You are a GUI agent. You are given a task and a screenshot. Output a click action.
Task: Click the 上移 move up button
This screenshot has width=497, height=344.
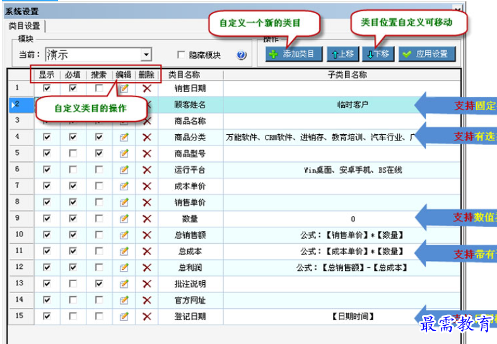(x=342, y=54)
